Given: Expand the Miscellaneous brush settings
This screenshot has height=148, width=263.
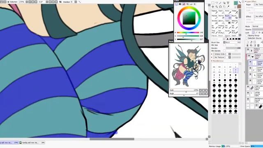Looking at the screenshot, I should point(212,61).
